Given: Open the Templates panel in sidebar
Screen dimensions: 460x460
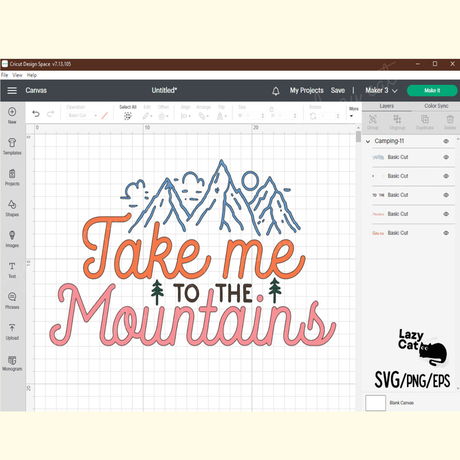Looking at the screenshot, I should point(12,146).
